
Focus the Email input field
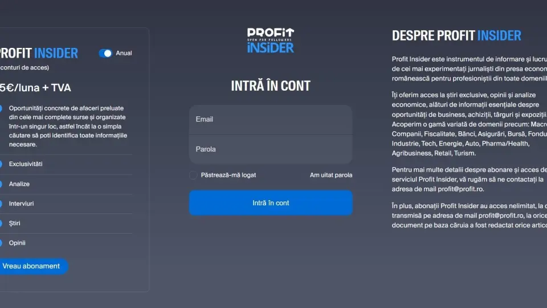pyautogui.click(x=271, y=119)
